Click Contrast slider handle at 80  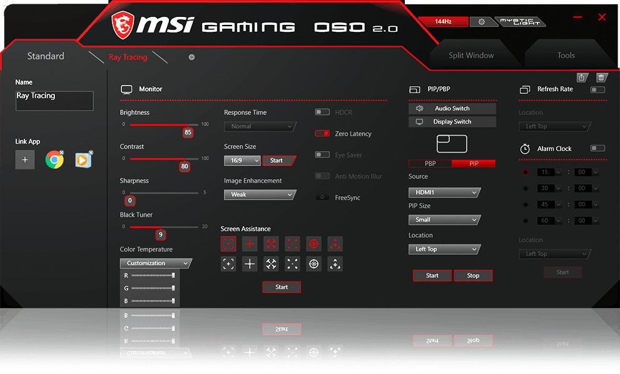(185, 166)
